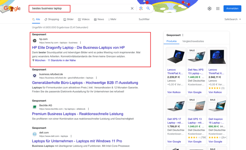Open Lenovo ThinkPad 2.239,01 € product image
This screenshot has width=246, height=150.
176,57
